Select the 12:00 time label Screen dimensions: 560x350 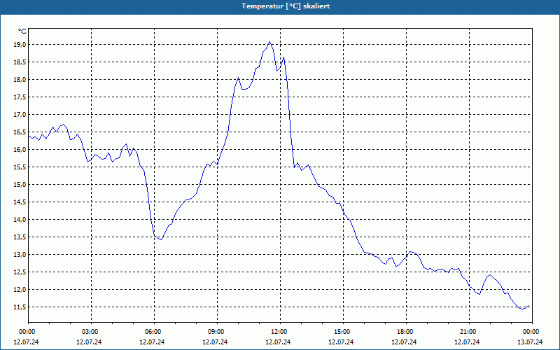pyautogui.click(x=279, y=332)
